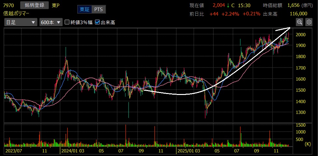Click the 2000 price axis label
Viewport: 318px width, 156px height.
coord(301,35)
